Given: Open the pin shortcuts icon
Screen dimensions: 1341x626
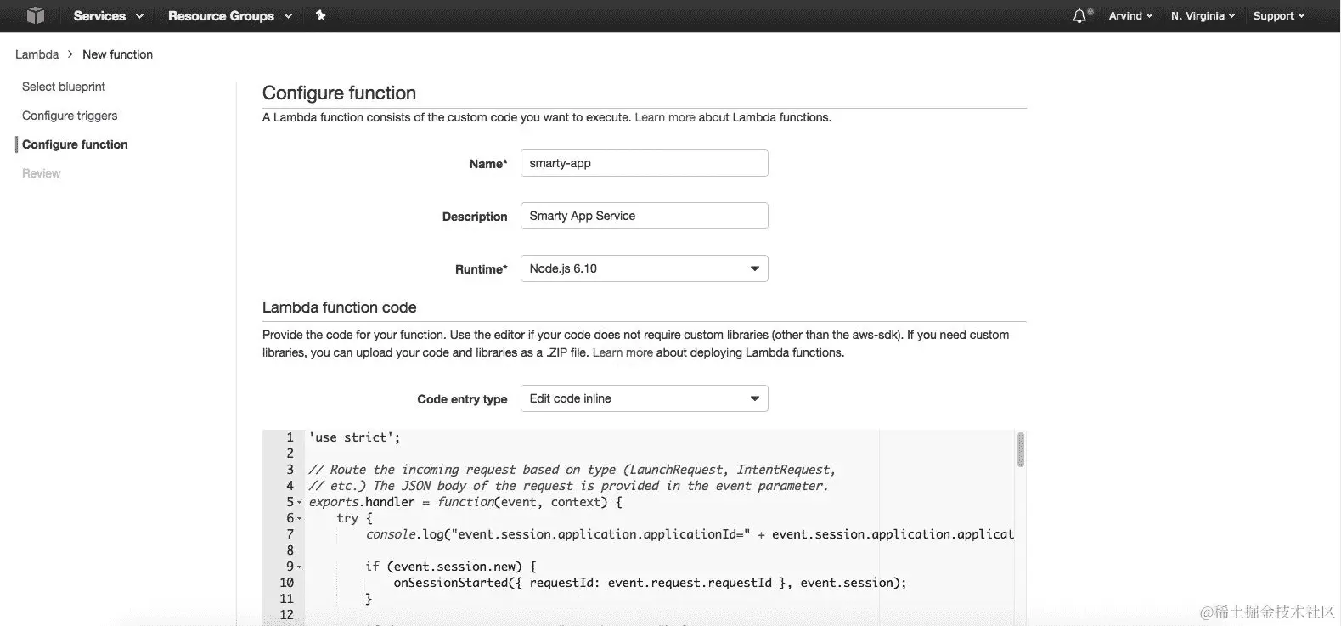Looking at the screenshot, I should [x=320, y=15].
